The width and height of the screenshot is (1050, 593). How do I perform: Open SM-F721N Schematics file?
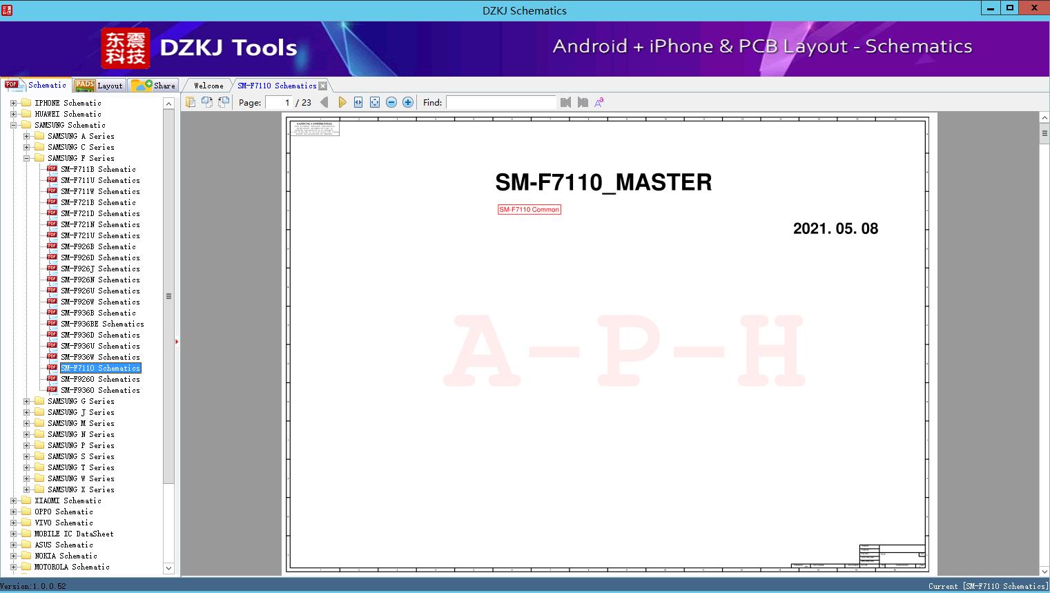100,224
